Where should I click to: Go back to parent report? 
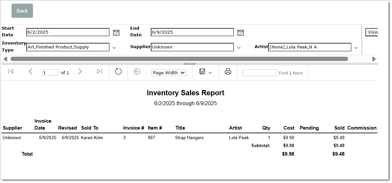pos(137,72)
